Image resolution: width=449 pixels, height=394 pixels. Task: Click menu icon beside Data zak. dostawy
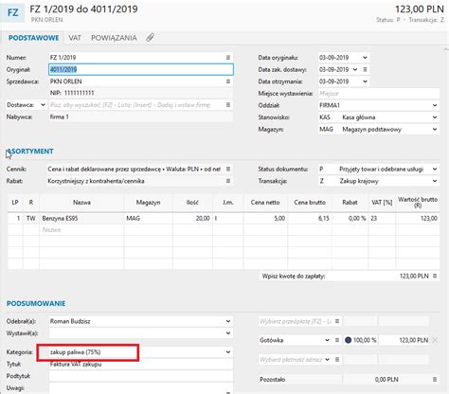[x=365, y=69]
